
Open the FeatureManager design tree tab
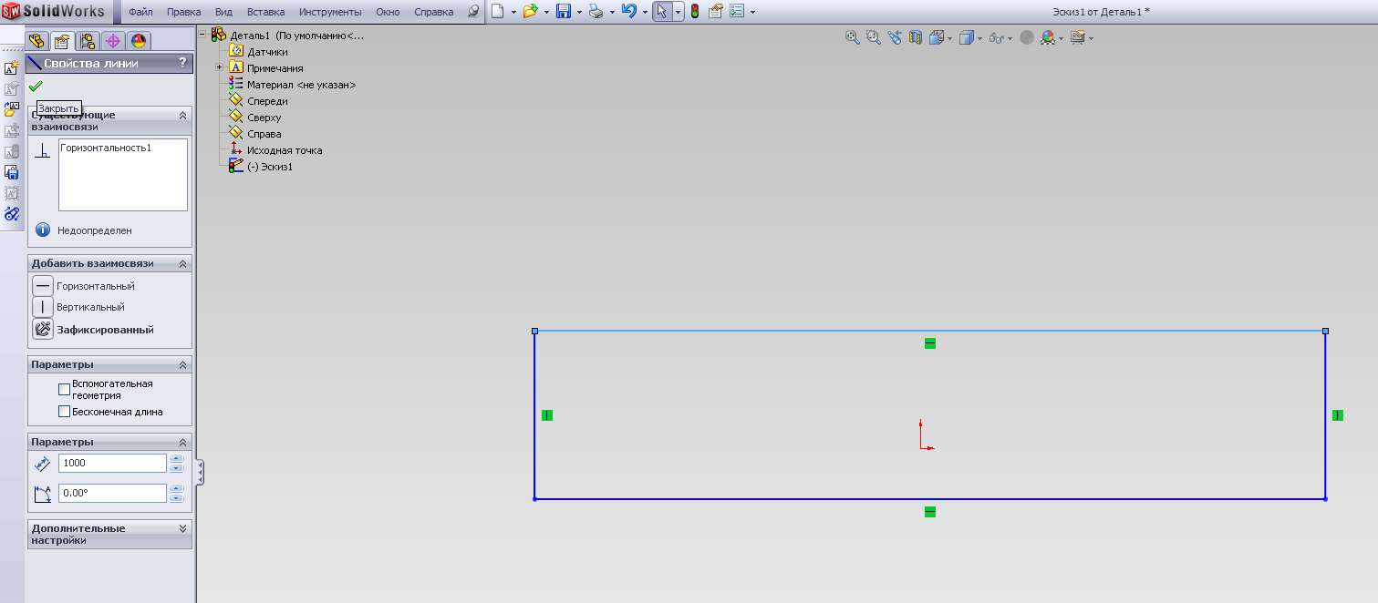click(37, 41)
